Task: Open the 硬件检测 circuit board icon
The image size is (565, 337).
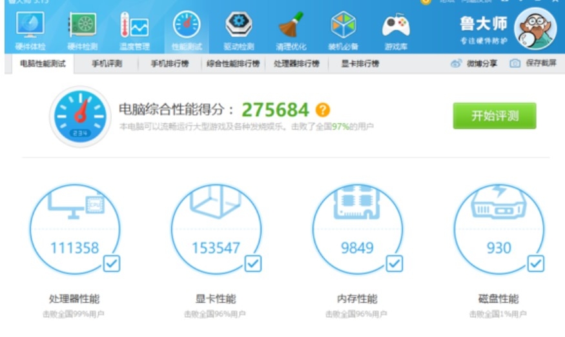Action: [83, 25]
